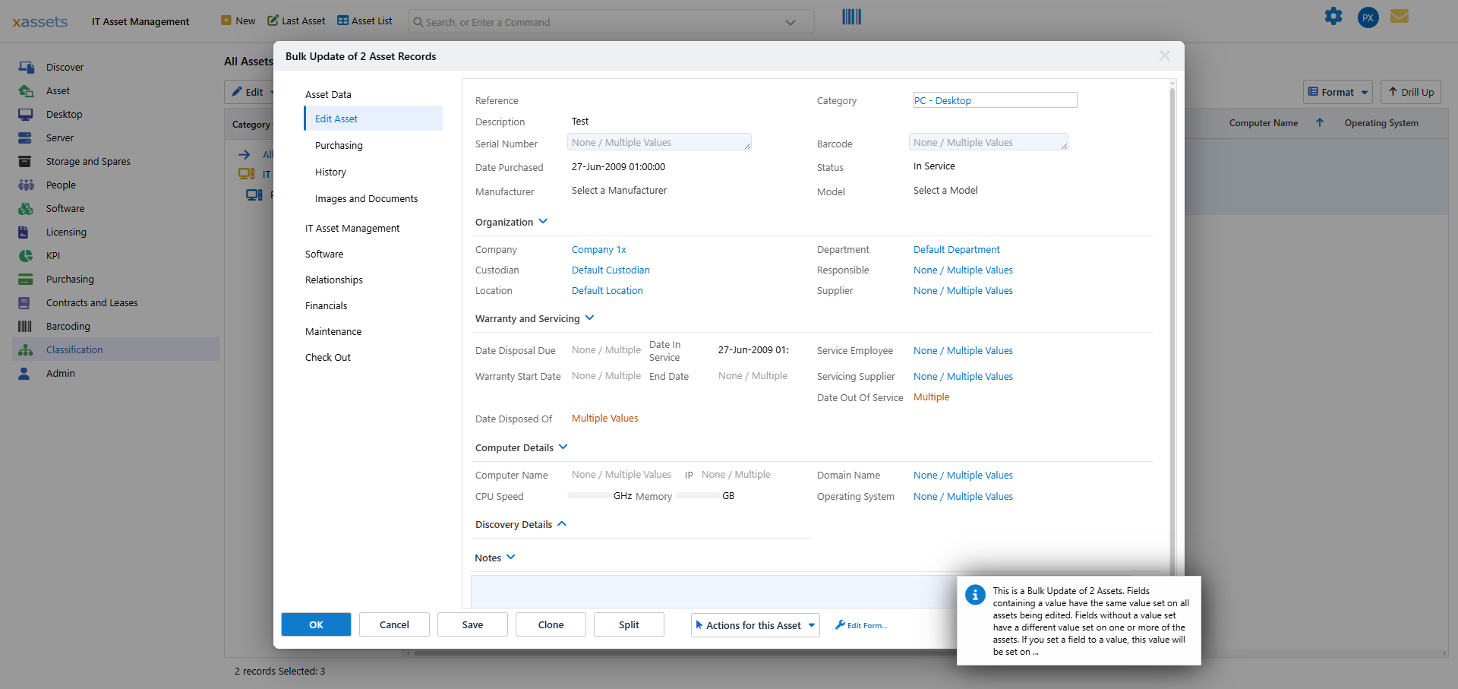Select the Server icon in sidebar

pyautogui.click(x=26, y=137)
